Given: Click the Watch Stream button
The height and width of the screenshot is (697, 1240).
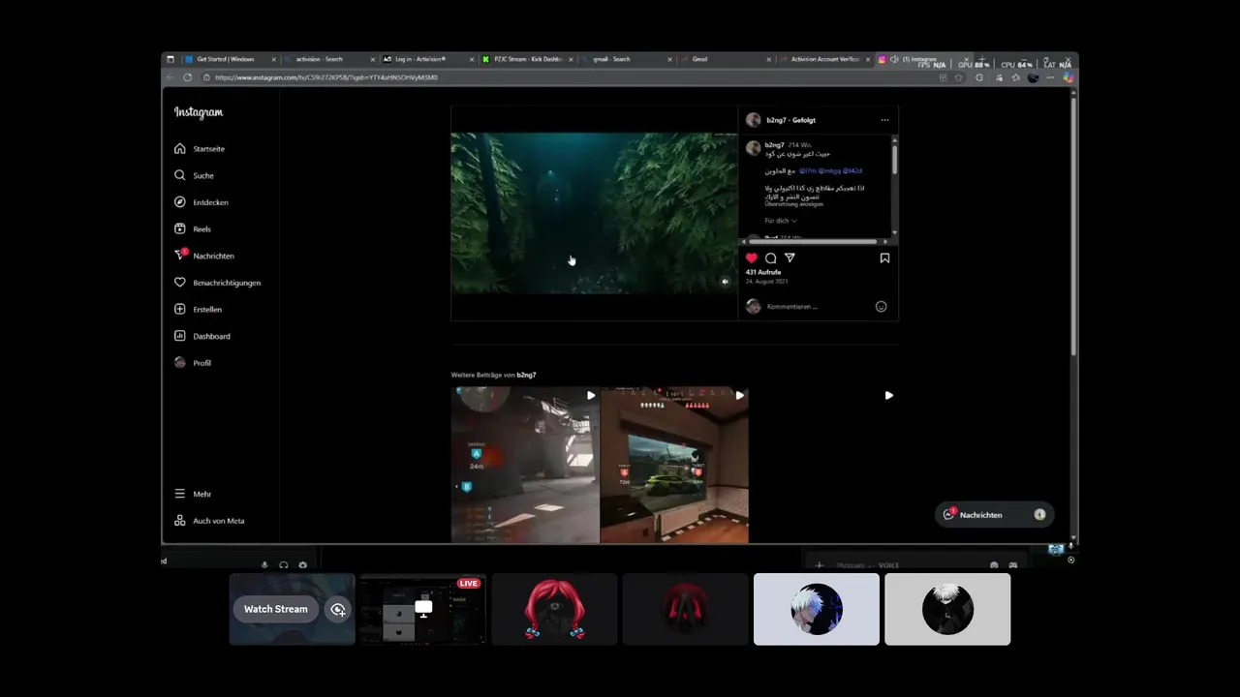Looking at the screenshot, I should coord(275,609).
